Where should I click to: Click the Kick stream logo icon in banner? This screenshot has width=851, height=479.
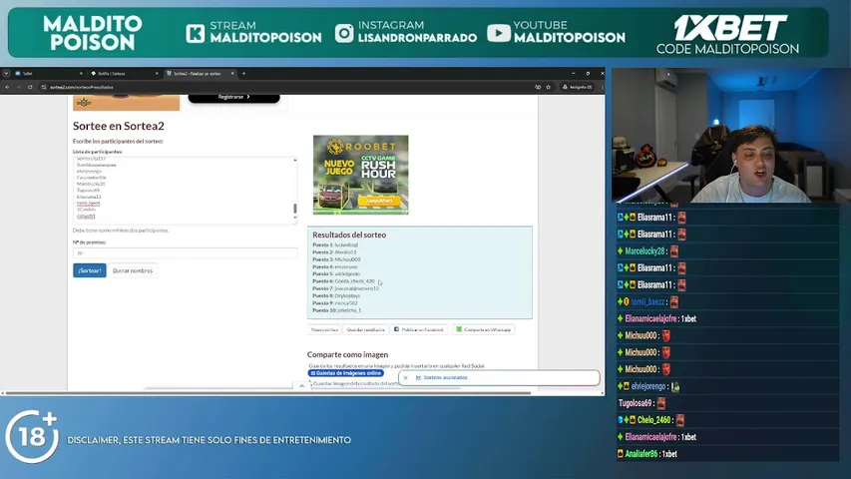[196, 33]
